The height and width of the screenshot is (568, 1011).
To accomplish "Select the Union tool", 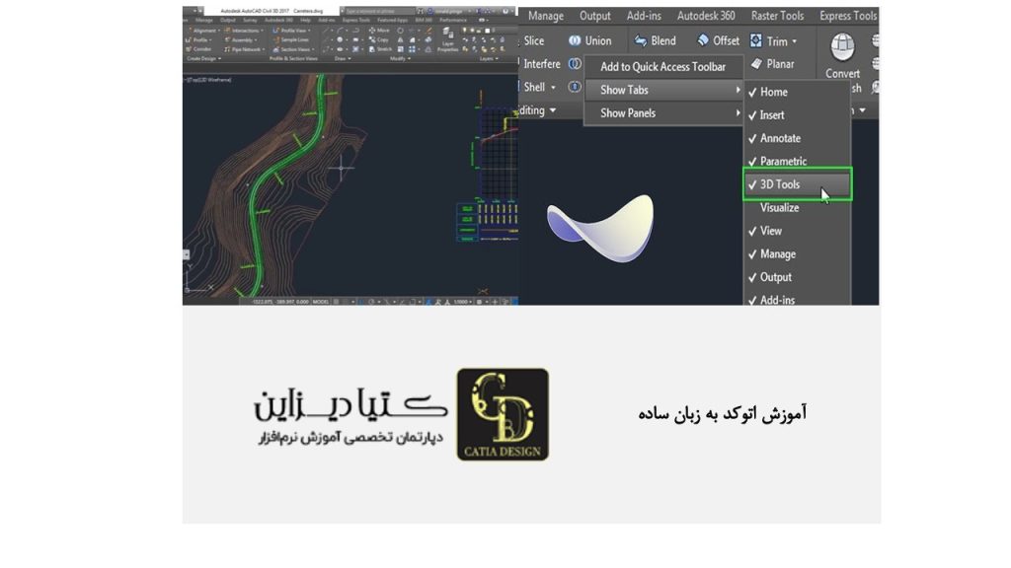I will [x=594, y=40].
